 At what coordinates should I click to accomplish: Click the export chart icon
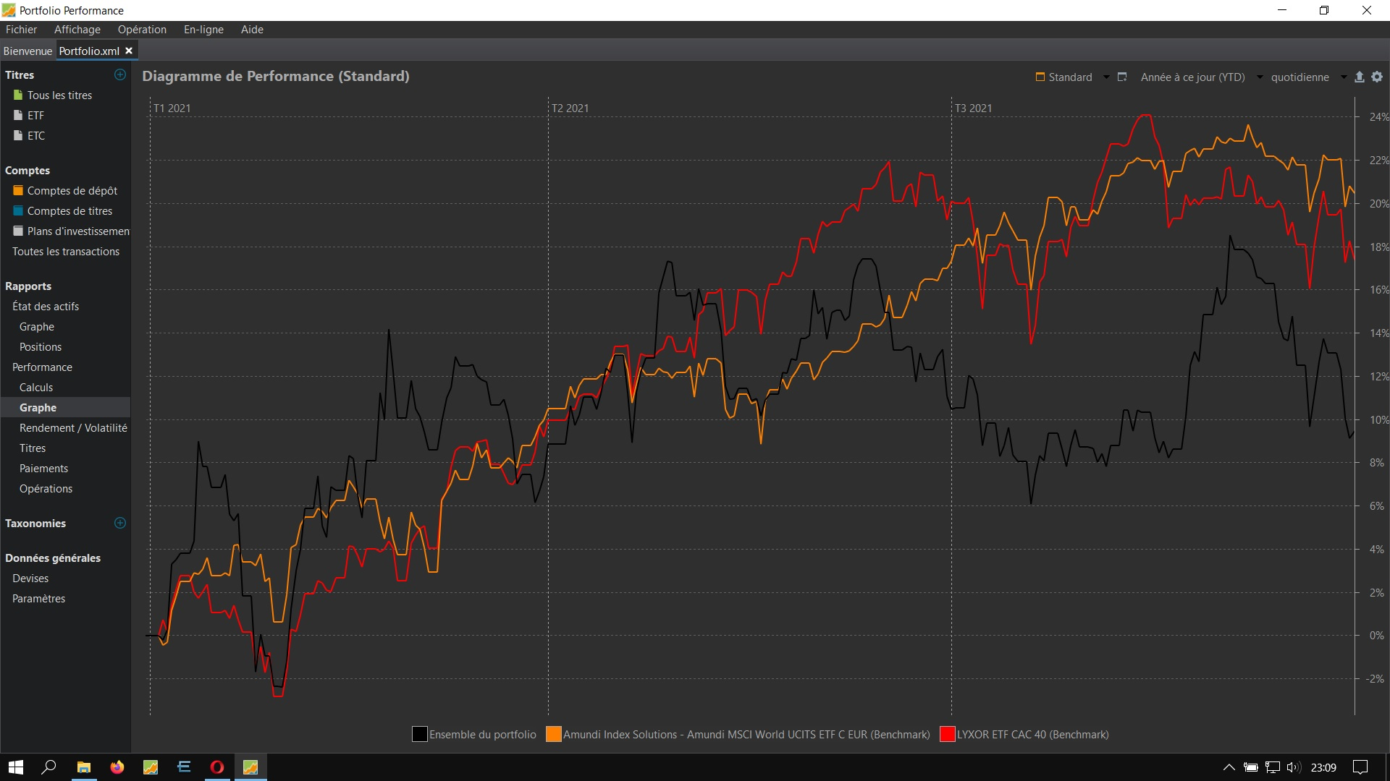click(1359, 77)
